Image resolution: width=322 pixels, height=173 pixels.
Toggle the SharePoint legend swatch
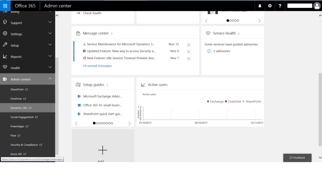(244, 102)
